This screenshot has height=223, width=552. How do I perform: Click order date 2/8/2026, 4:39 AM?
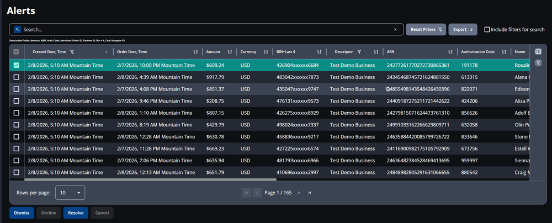pos(155,77)
